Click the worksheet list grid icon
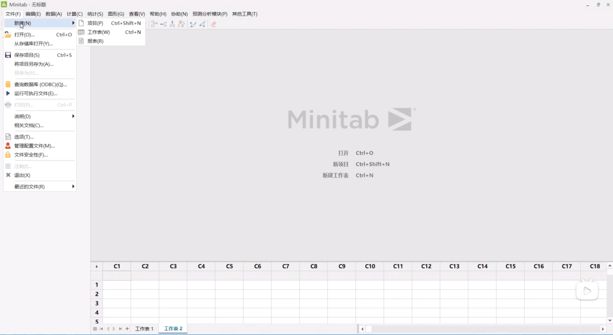 pos(95,329)
